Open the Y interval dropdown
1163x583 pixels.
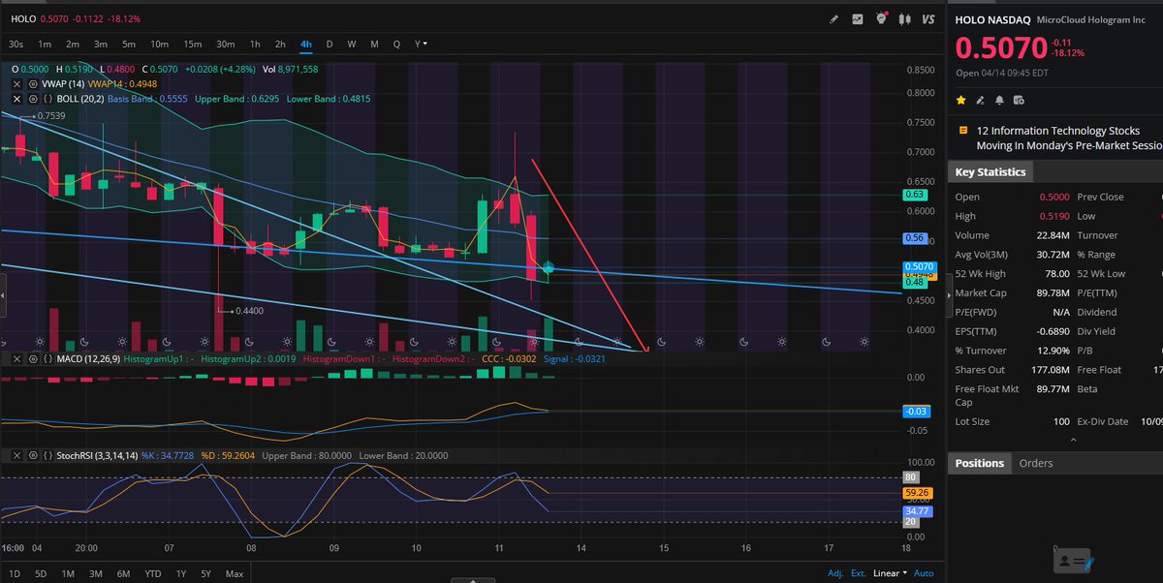(x=421, y=44)
